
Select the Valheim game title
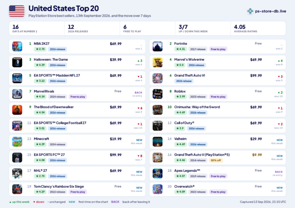181,139
